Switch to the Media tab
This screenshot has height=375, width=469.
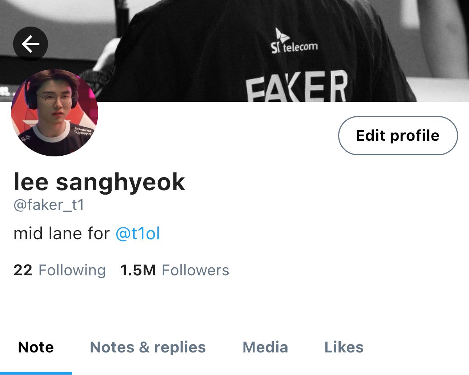tap(265, 347)
